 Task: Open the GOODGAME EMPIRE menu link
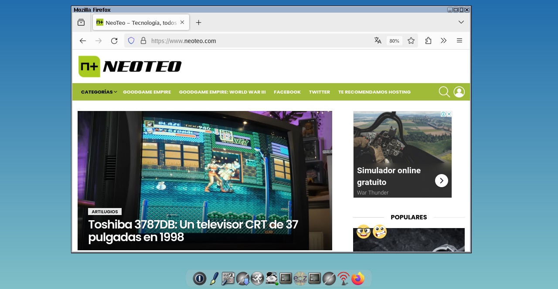click(x=147, y=92)
